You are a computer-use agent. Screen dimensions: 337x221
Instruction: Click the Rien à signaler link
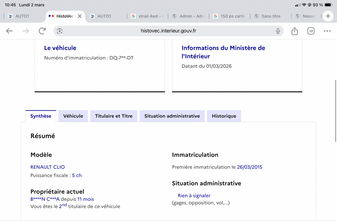point(194,195)
